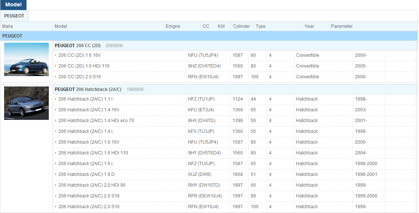419x213 pixels.
Task: Click the 1868 displacement value
Action: click(x=238, y=174)
